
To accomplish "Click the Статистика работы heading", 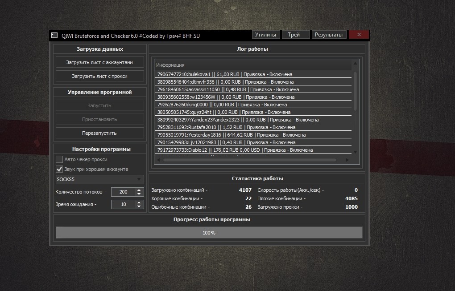I will tap(257, 178).
